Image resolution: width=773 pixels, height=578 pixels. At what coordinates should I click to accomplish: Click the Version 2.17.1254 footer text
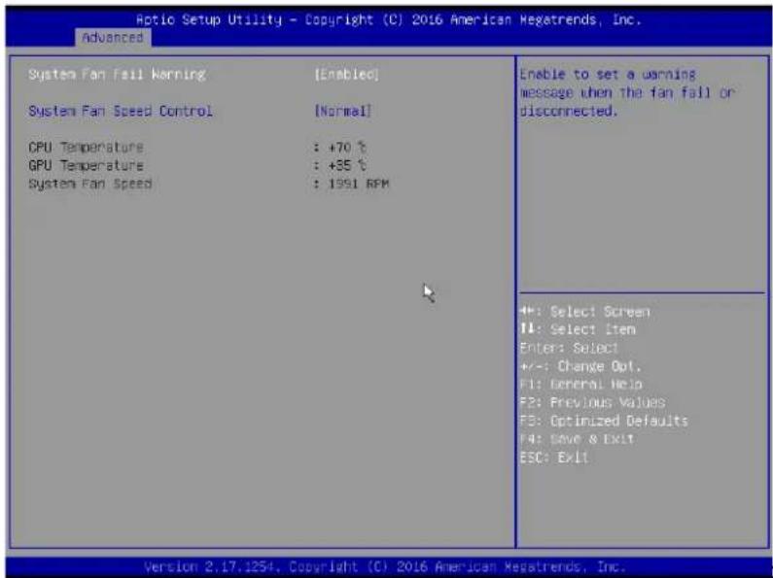click(x=384, y=566)
